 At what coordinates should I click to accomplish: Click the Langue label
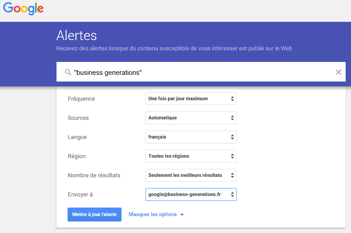pyautogui.click(x=77, y=137)
